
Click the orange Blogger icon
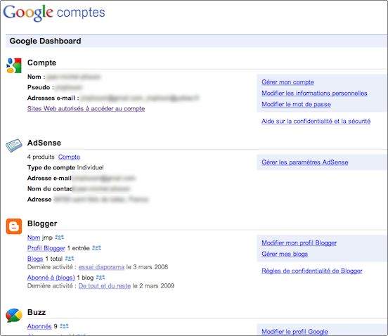(x=14, y=226)
